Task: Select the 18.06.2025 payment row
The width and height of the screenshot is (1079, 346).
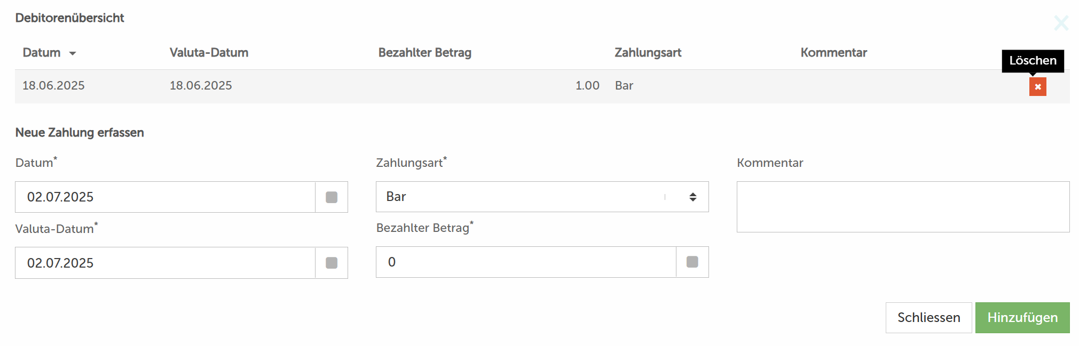Action: point(542,86)
